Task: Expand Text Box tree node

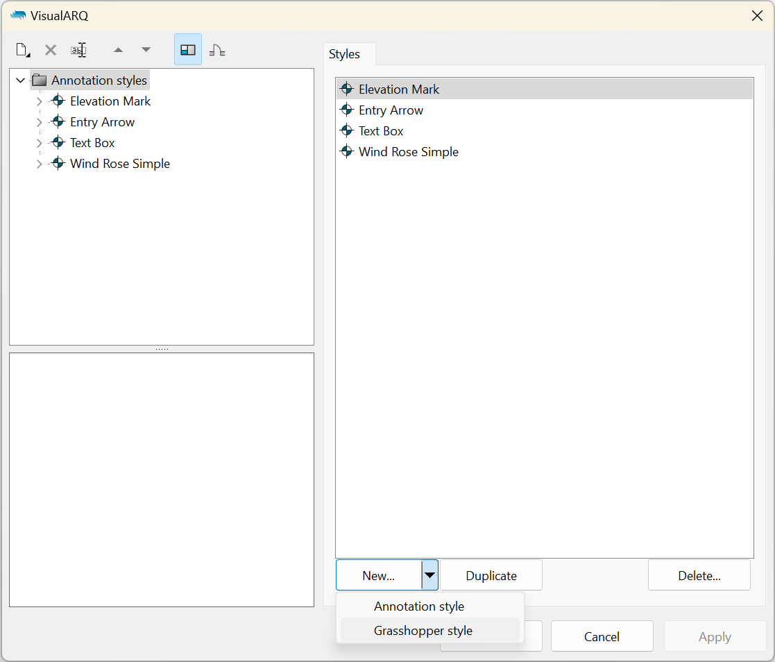Action: 39,143
